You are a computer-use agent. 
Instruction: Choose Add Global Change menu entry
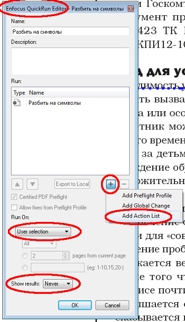click(x=146, y=206)
